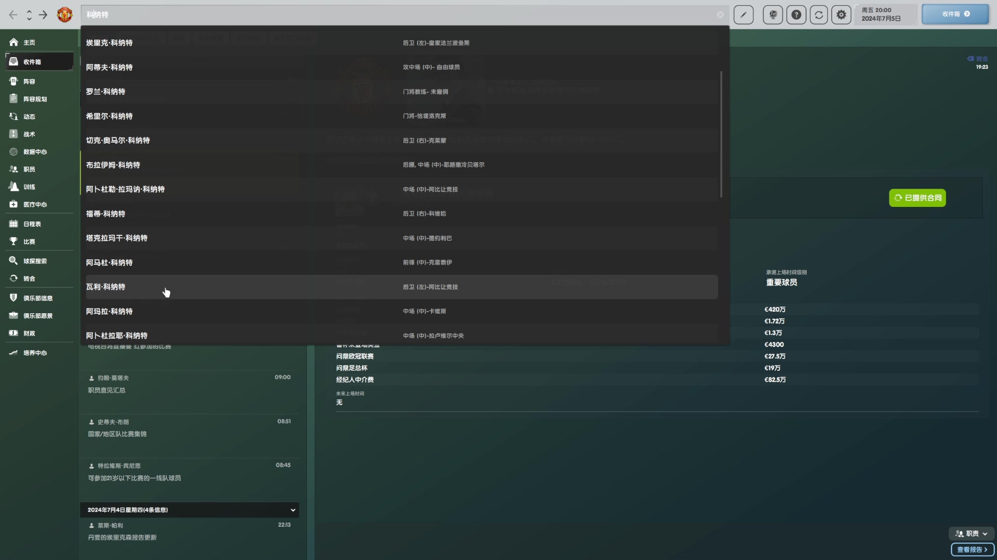Open the settings gear icon
Screen dimensions: 997x560
click(x=841, y=15)
